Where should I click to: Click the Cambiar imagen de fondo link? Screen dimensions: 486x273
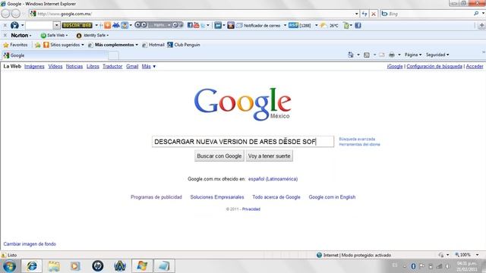(30, 244)
